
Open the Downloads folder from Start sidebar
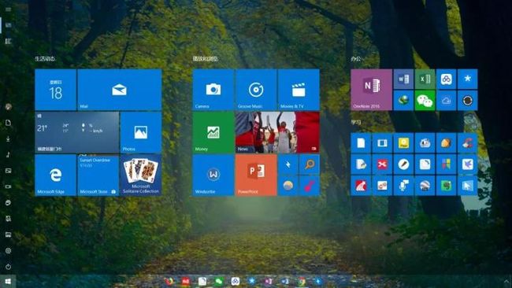pyautogui.click(x=8, y=138)
